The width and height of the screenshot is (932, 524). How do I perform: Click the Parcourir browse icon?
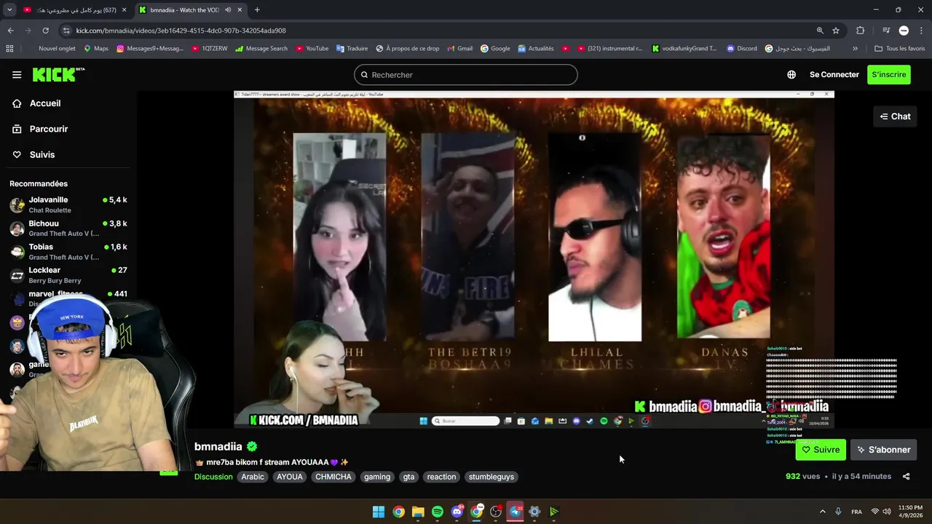[x=17, y=129]
